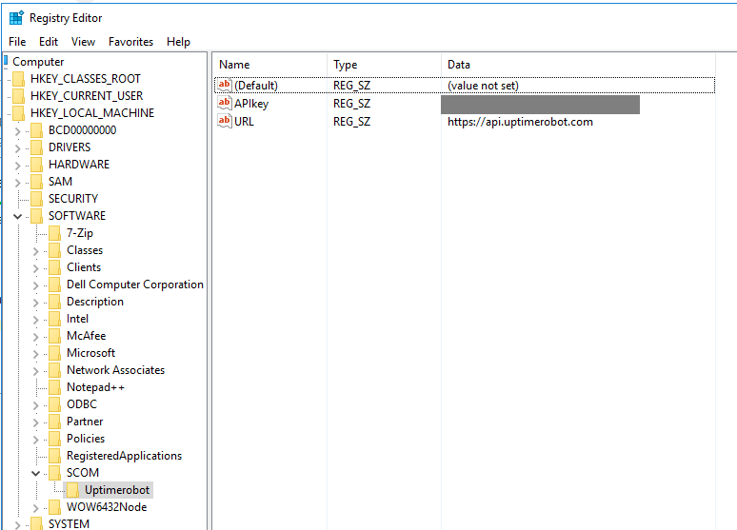
Task: Expand the DRIVERS key
Action: pos(17,148)
